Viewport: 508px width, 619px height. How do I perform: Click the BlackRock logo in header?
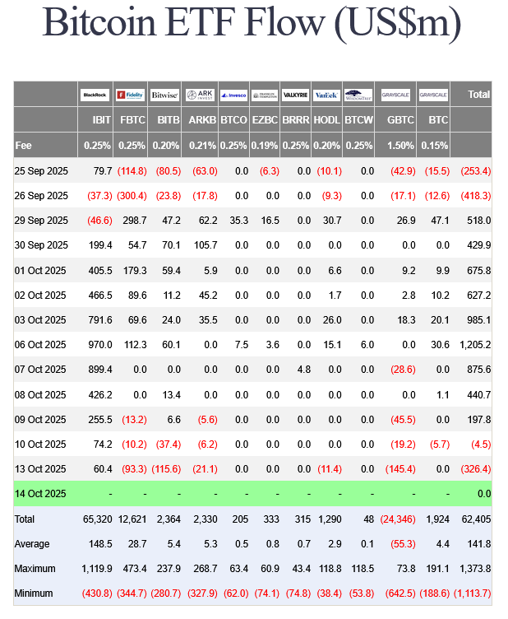(96, 95)
